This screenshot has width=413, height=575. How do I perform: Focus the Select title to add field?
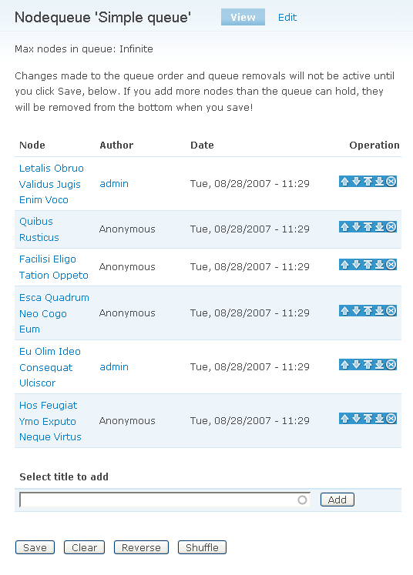click(165, 500)
